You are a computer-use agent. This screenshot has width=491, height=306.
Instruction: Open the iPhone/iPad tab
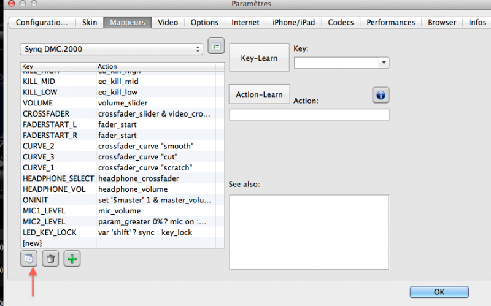pos(293,23)
